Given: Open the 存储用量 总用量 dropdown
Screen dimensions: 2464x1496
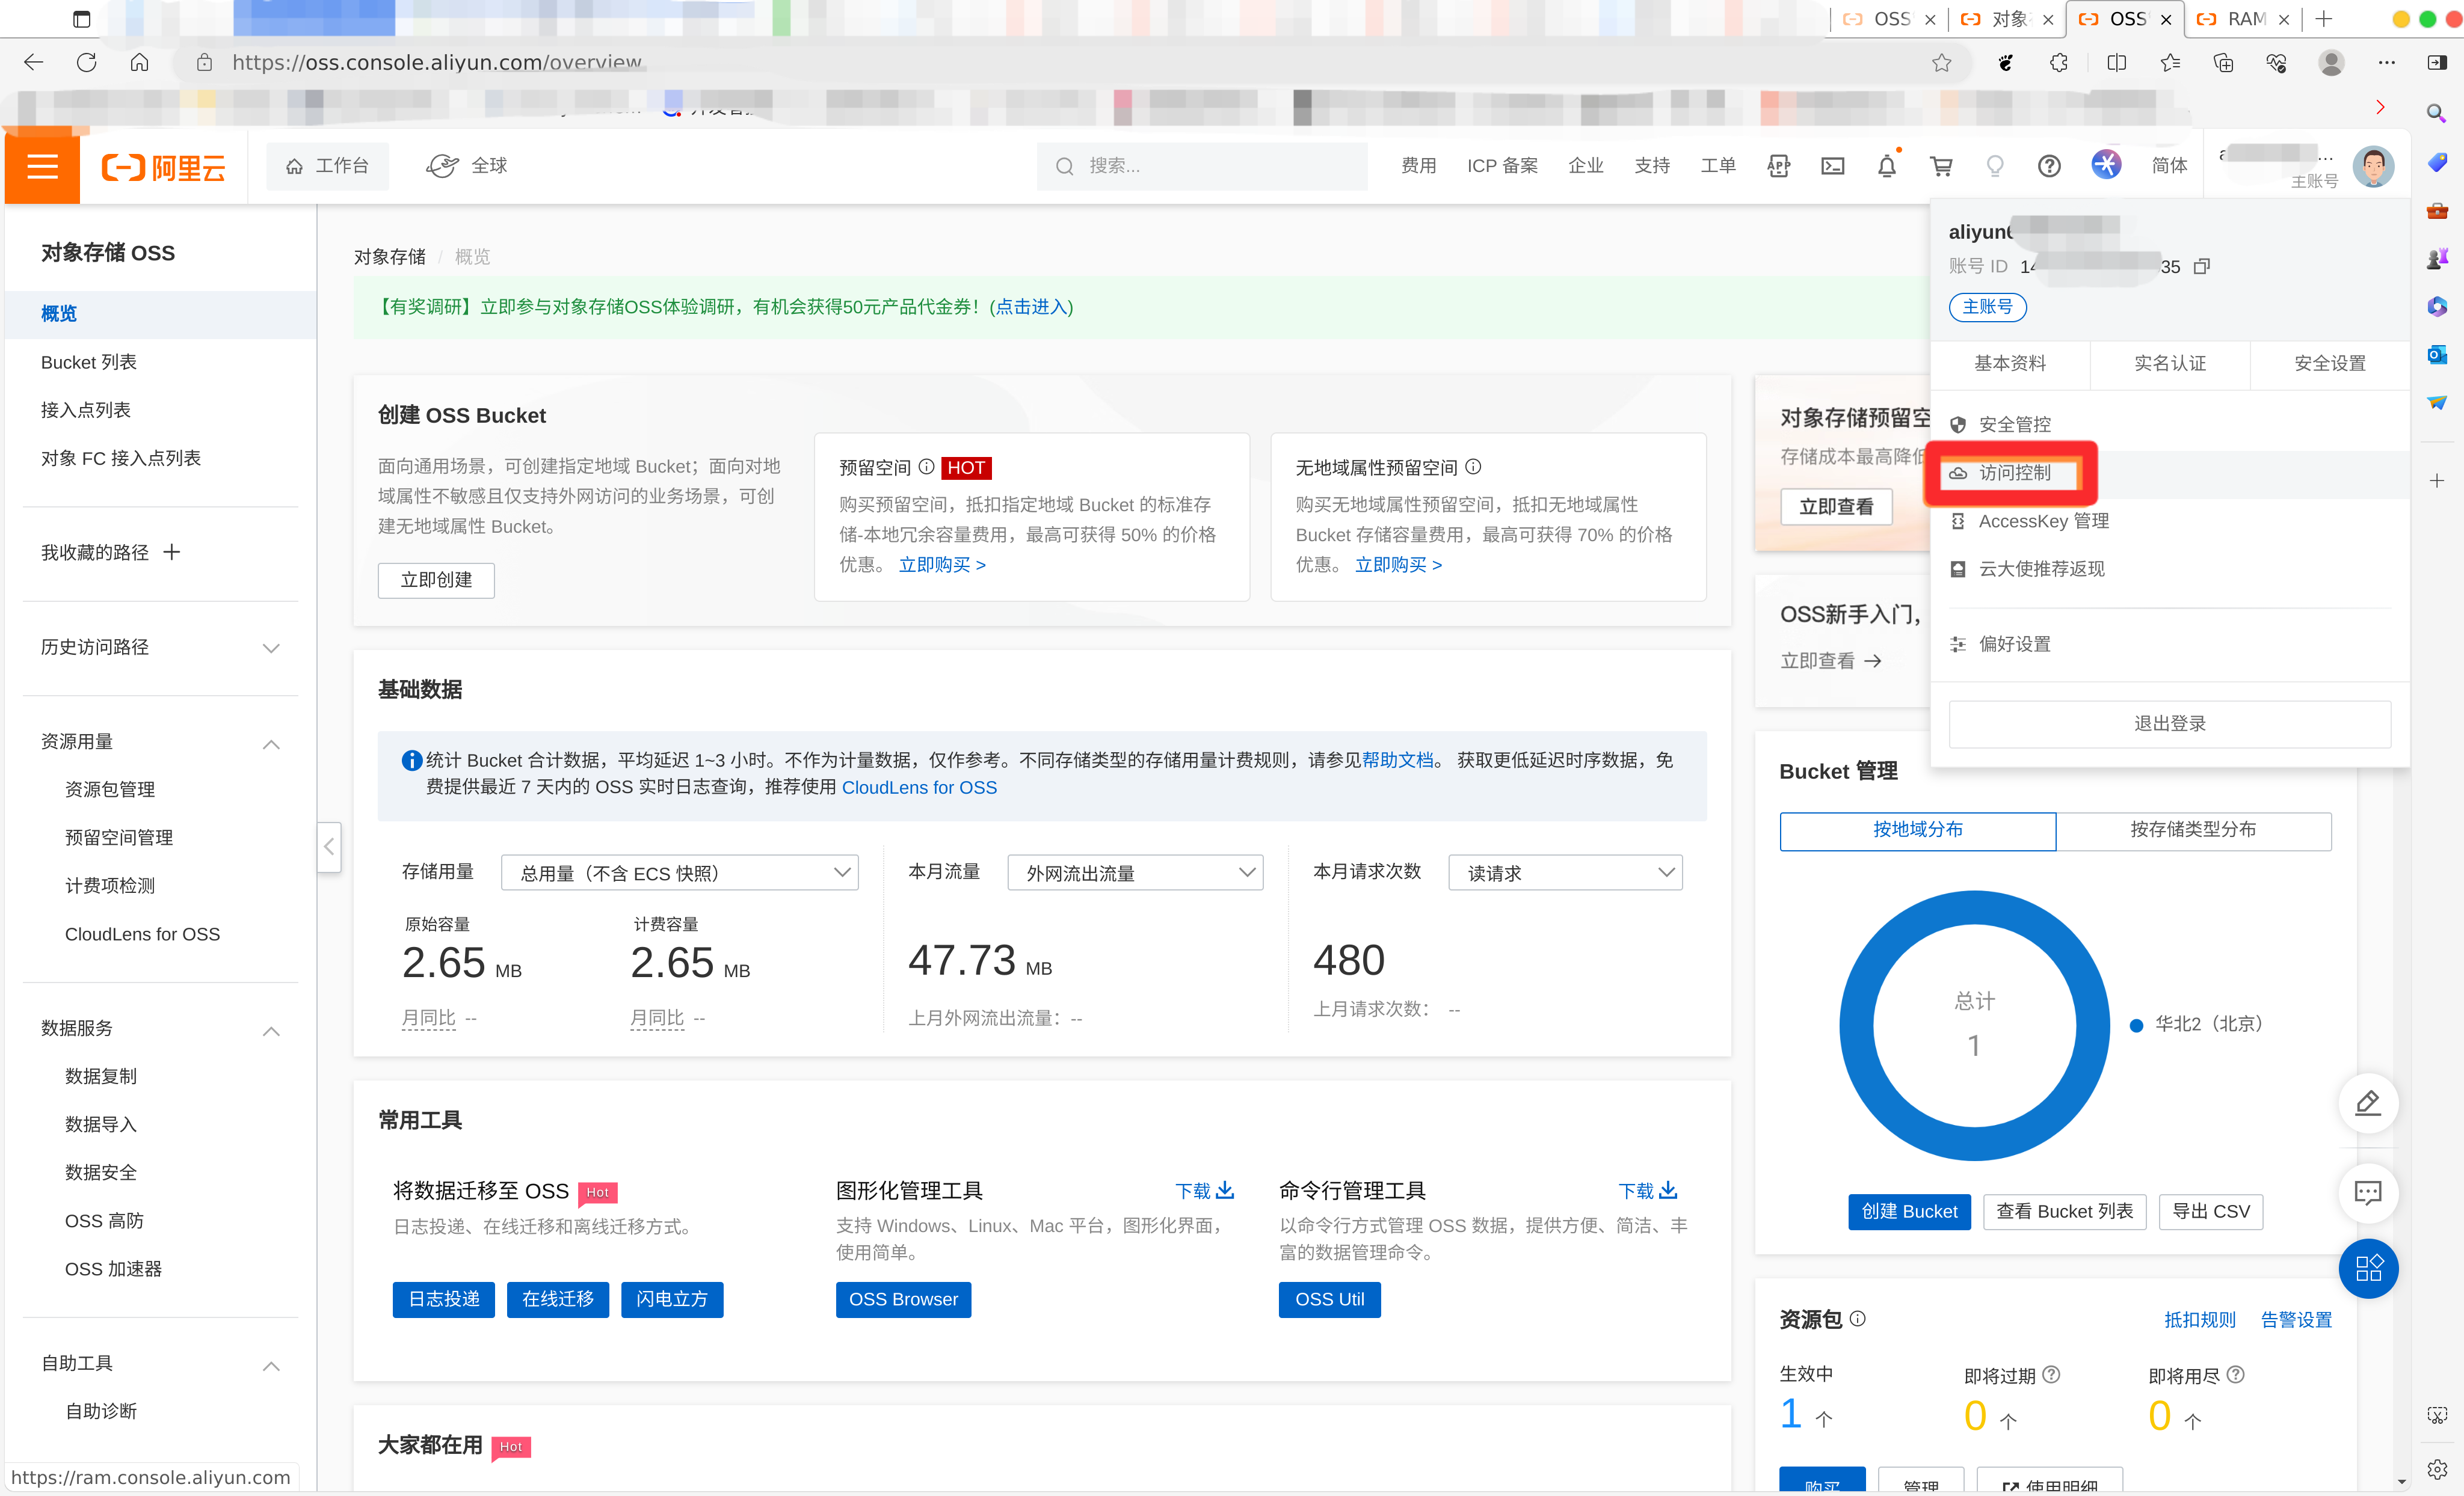Looking at the screenshot, I should click(x=679, y=872).
